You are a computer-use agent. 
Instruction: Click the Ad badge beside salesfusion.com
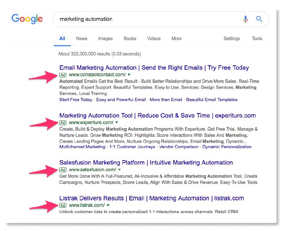(63, 170)
